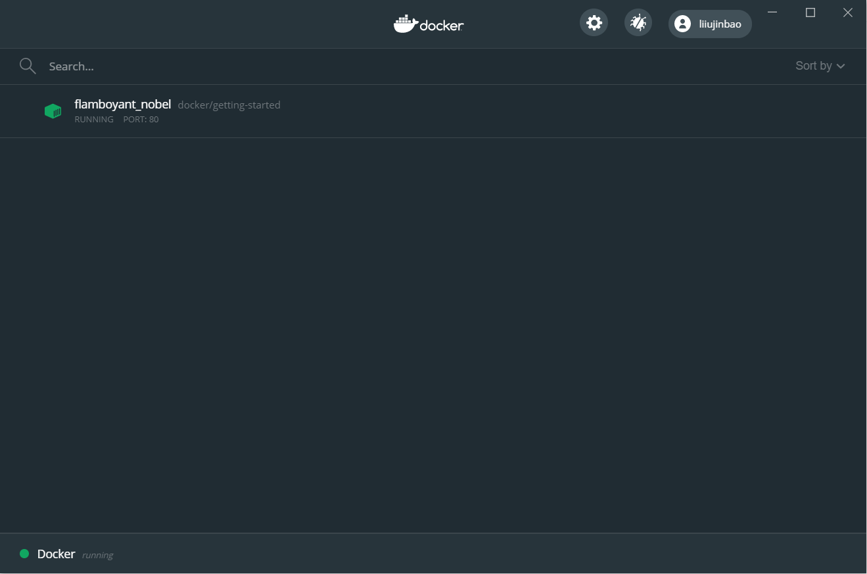Click the user avatar icon beside liiujinbao

click(x=682, y=24)
